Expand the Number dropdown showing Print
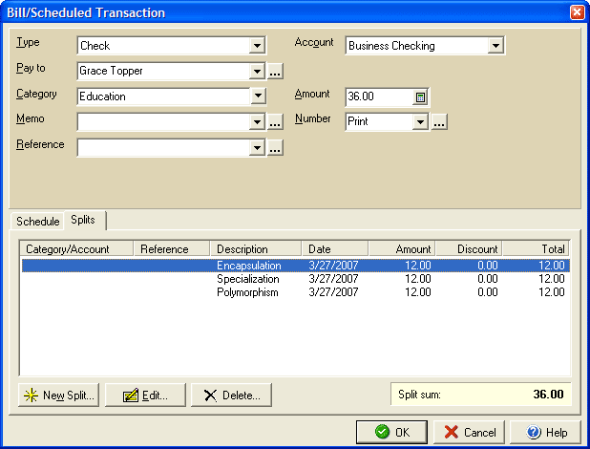Screen dimensions: 590x449 point(420,122)
